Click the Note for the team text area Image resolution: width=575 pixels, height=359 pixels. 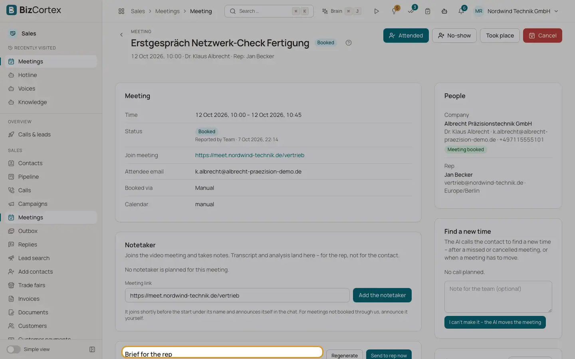[498, 297]
